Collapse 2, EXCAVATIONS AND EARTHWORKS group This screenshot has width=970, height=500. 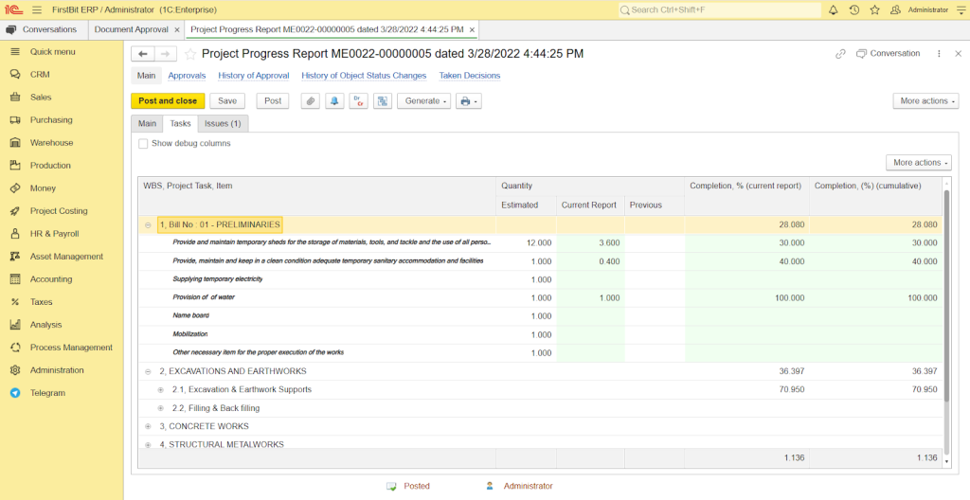coord(148,371)
